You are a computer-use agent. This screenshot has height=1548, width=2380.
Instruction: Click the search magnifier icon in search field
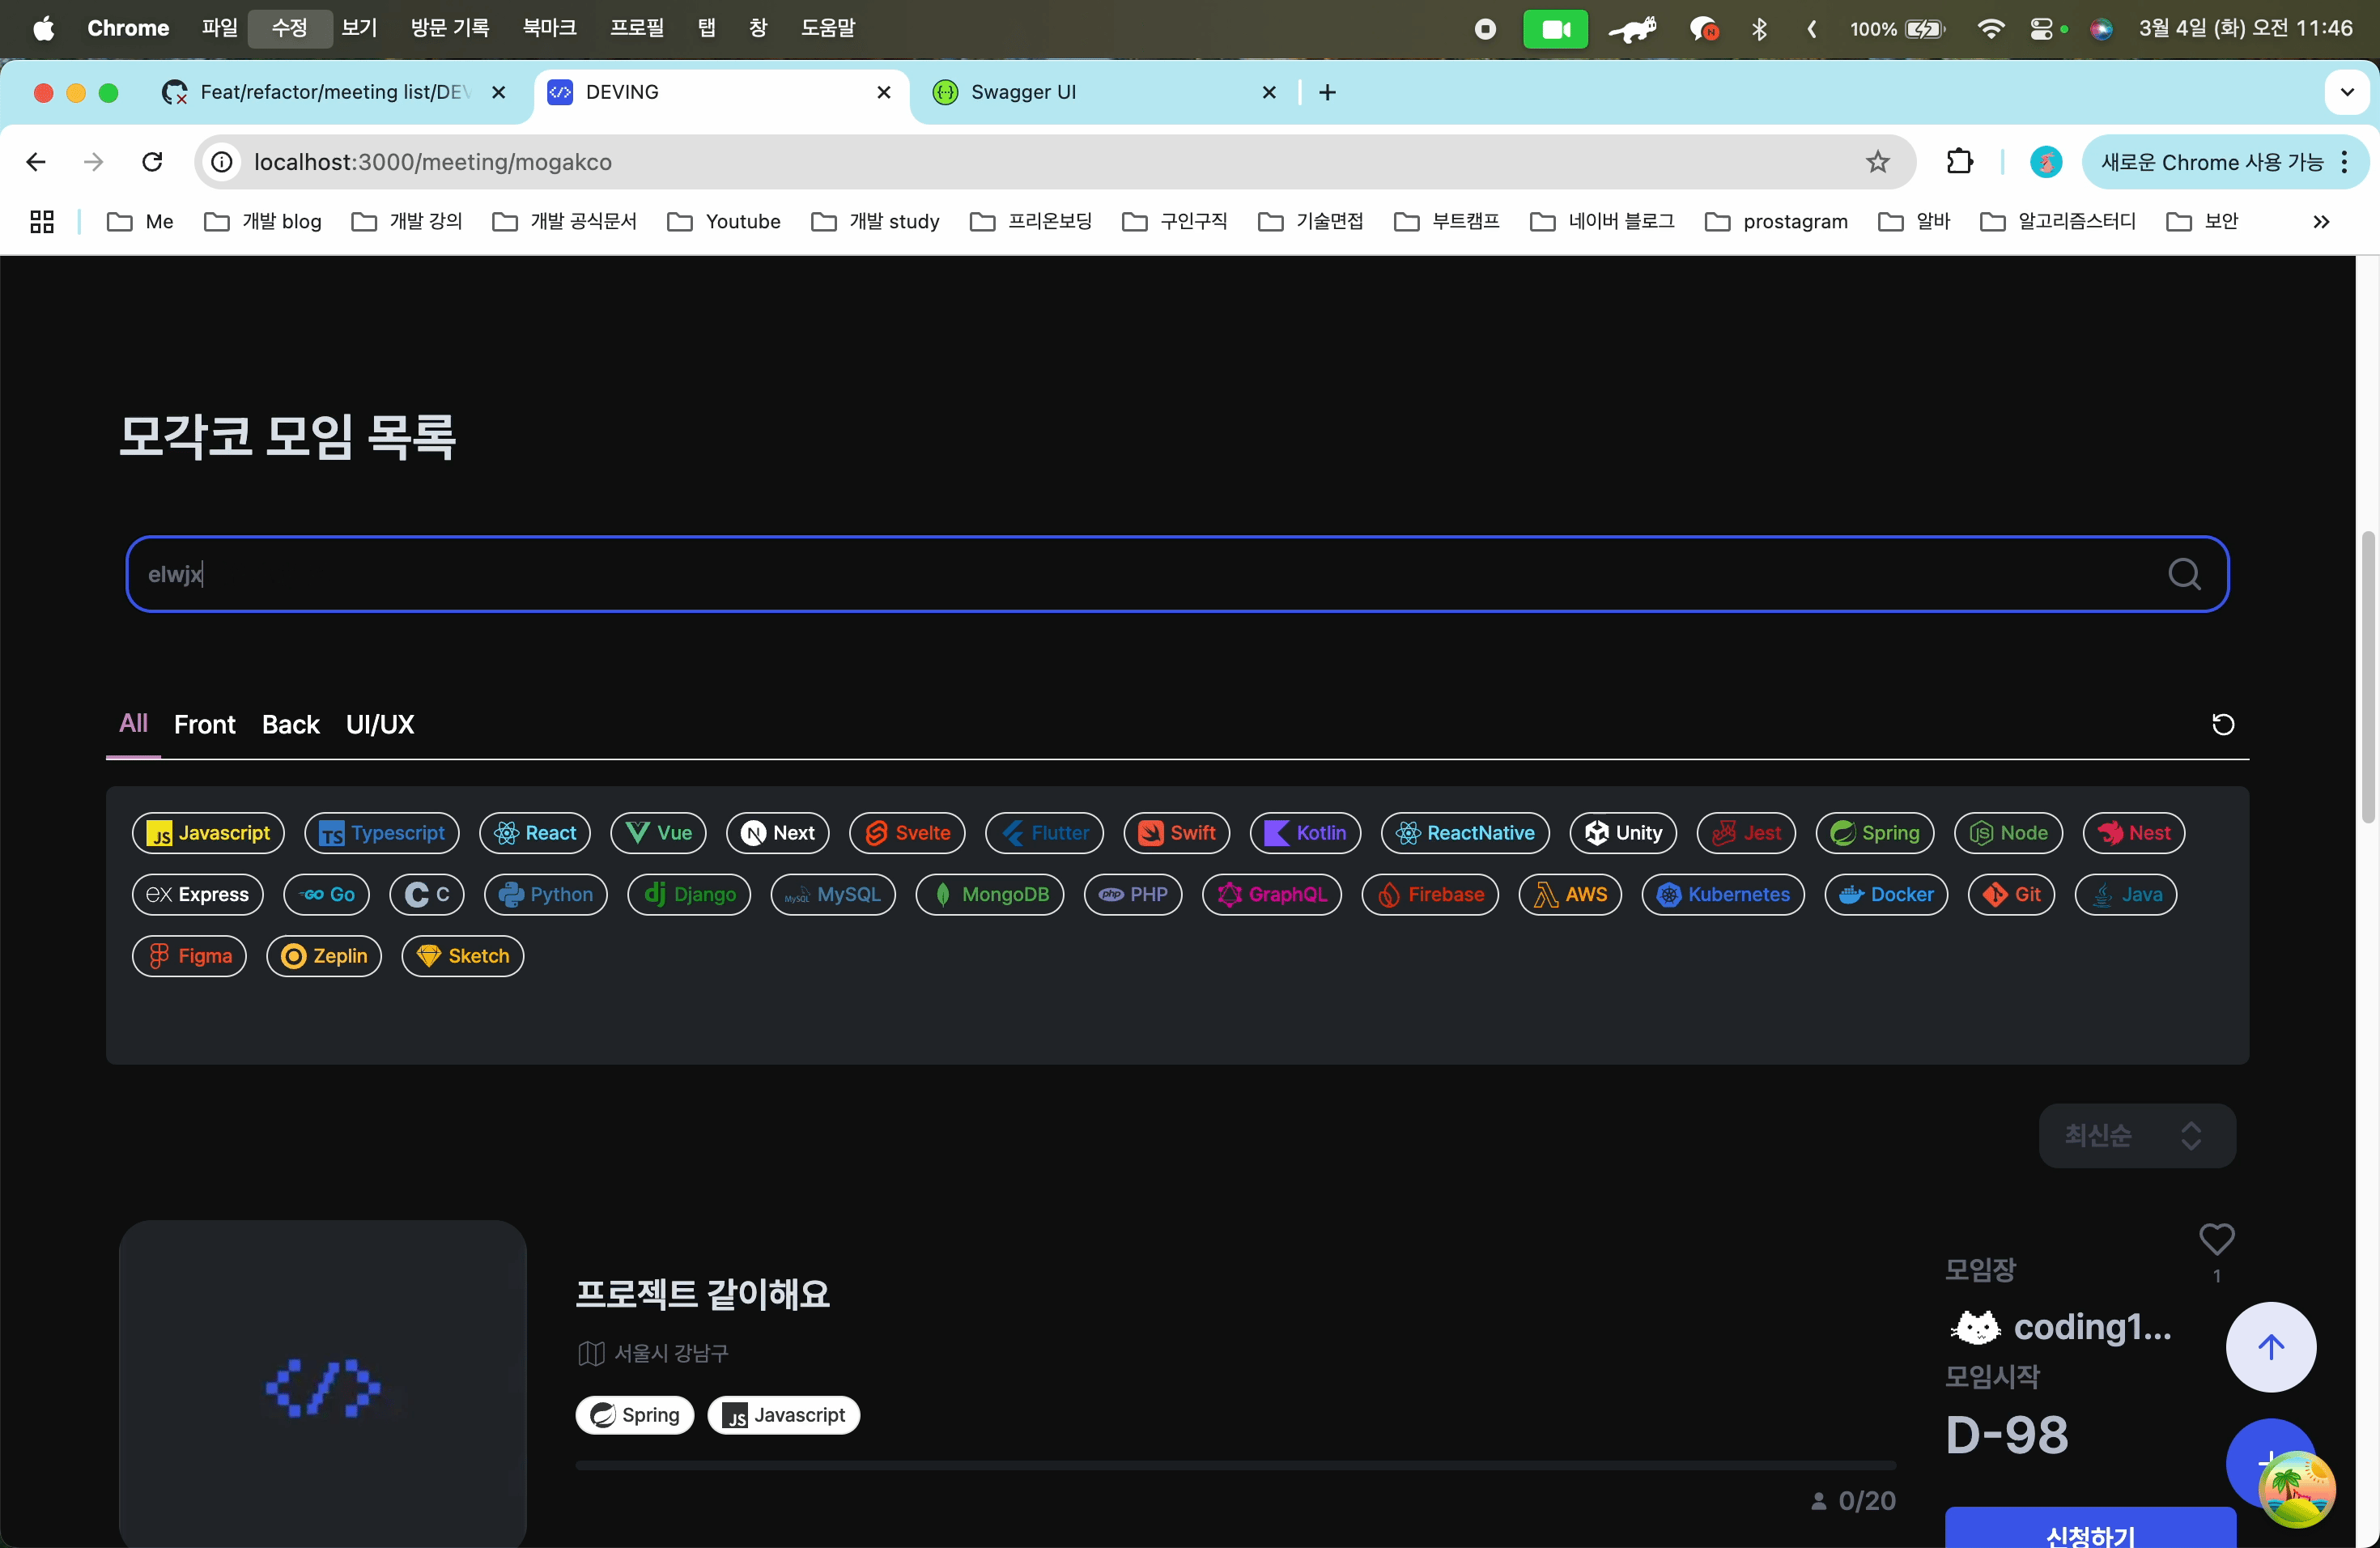click(x=2183, y=574)
